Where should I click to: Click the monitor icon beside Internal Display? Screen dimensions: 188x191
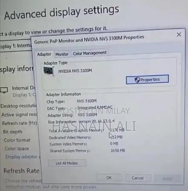pyautogui.click(x=4, y=90)
